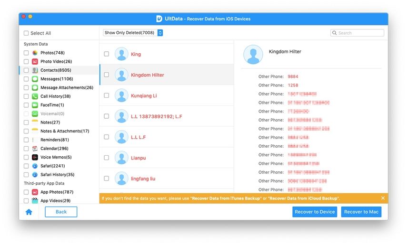Click the FaceTime camera icon

[x=35, y=105]
